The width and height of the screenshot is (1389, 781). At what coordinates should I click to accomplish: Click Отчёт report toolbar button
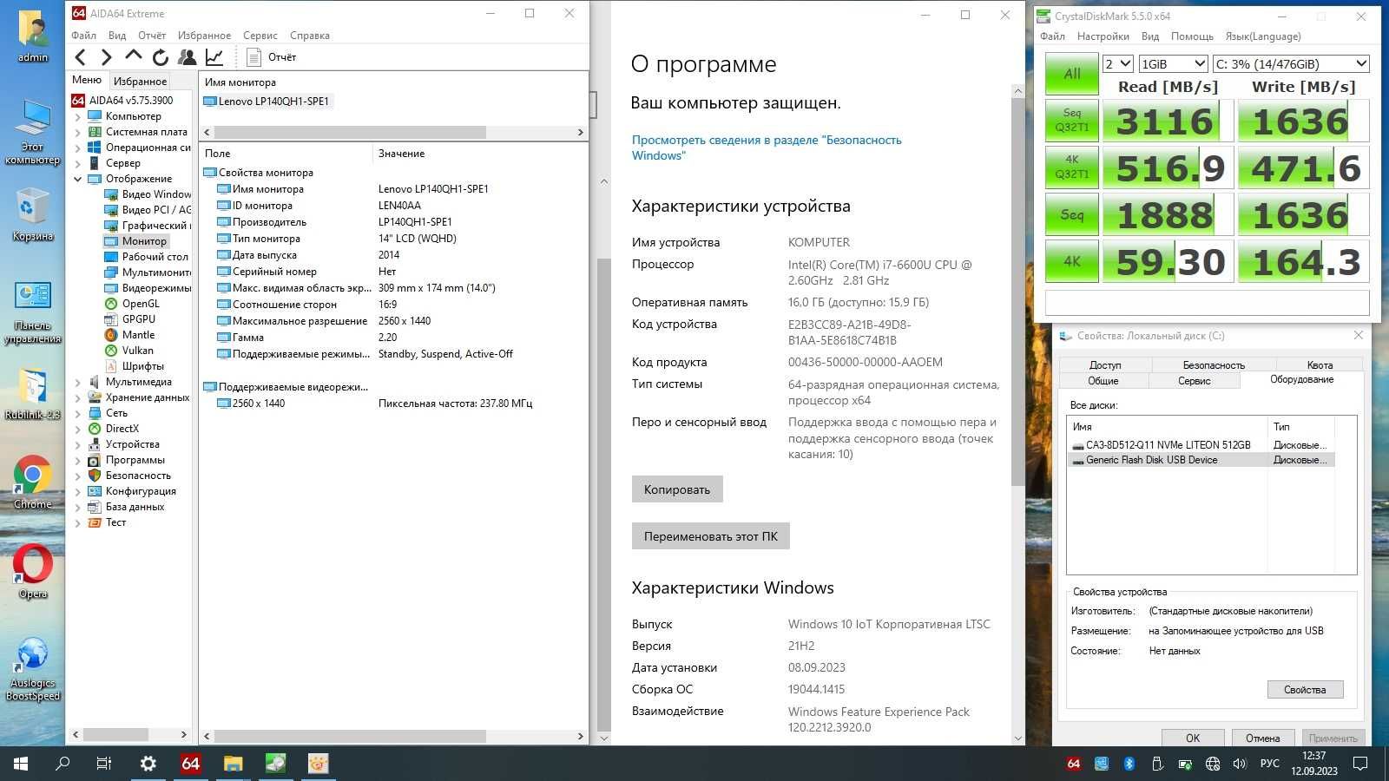pyautogui.click(x=272, y=57)
